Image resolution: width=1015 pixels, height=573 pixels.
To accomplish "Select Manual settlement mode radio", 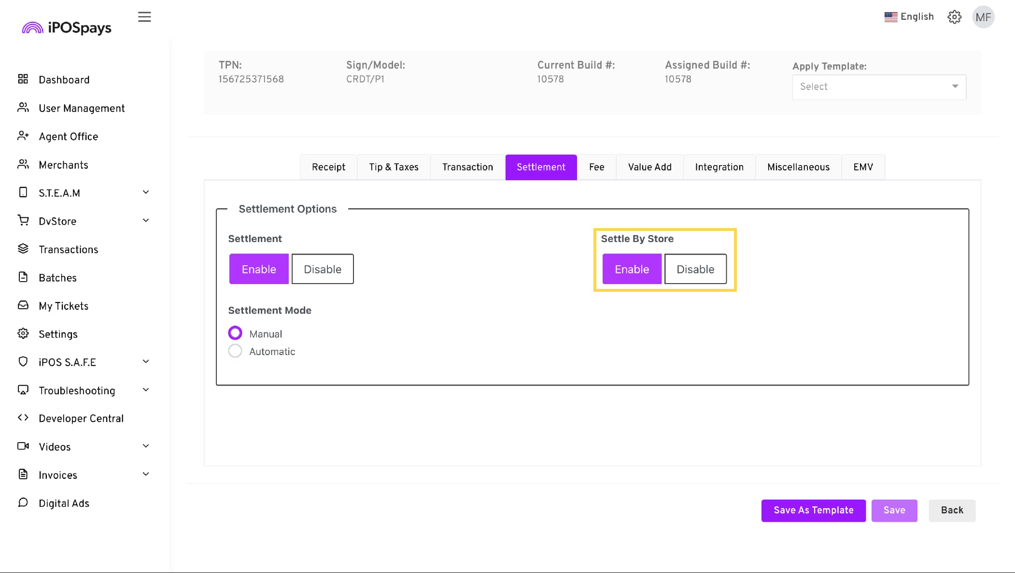I will (235, 333).
